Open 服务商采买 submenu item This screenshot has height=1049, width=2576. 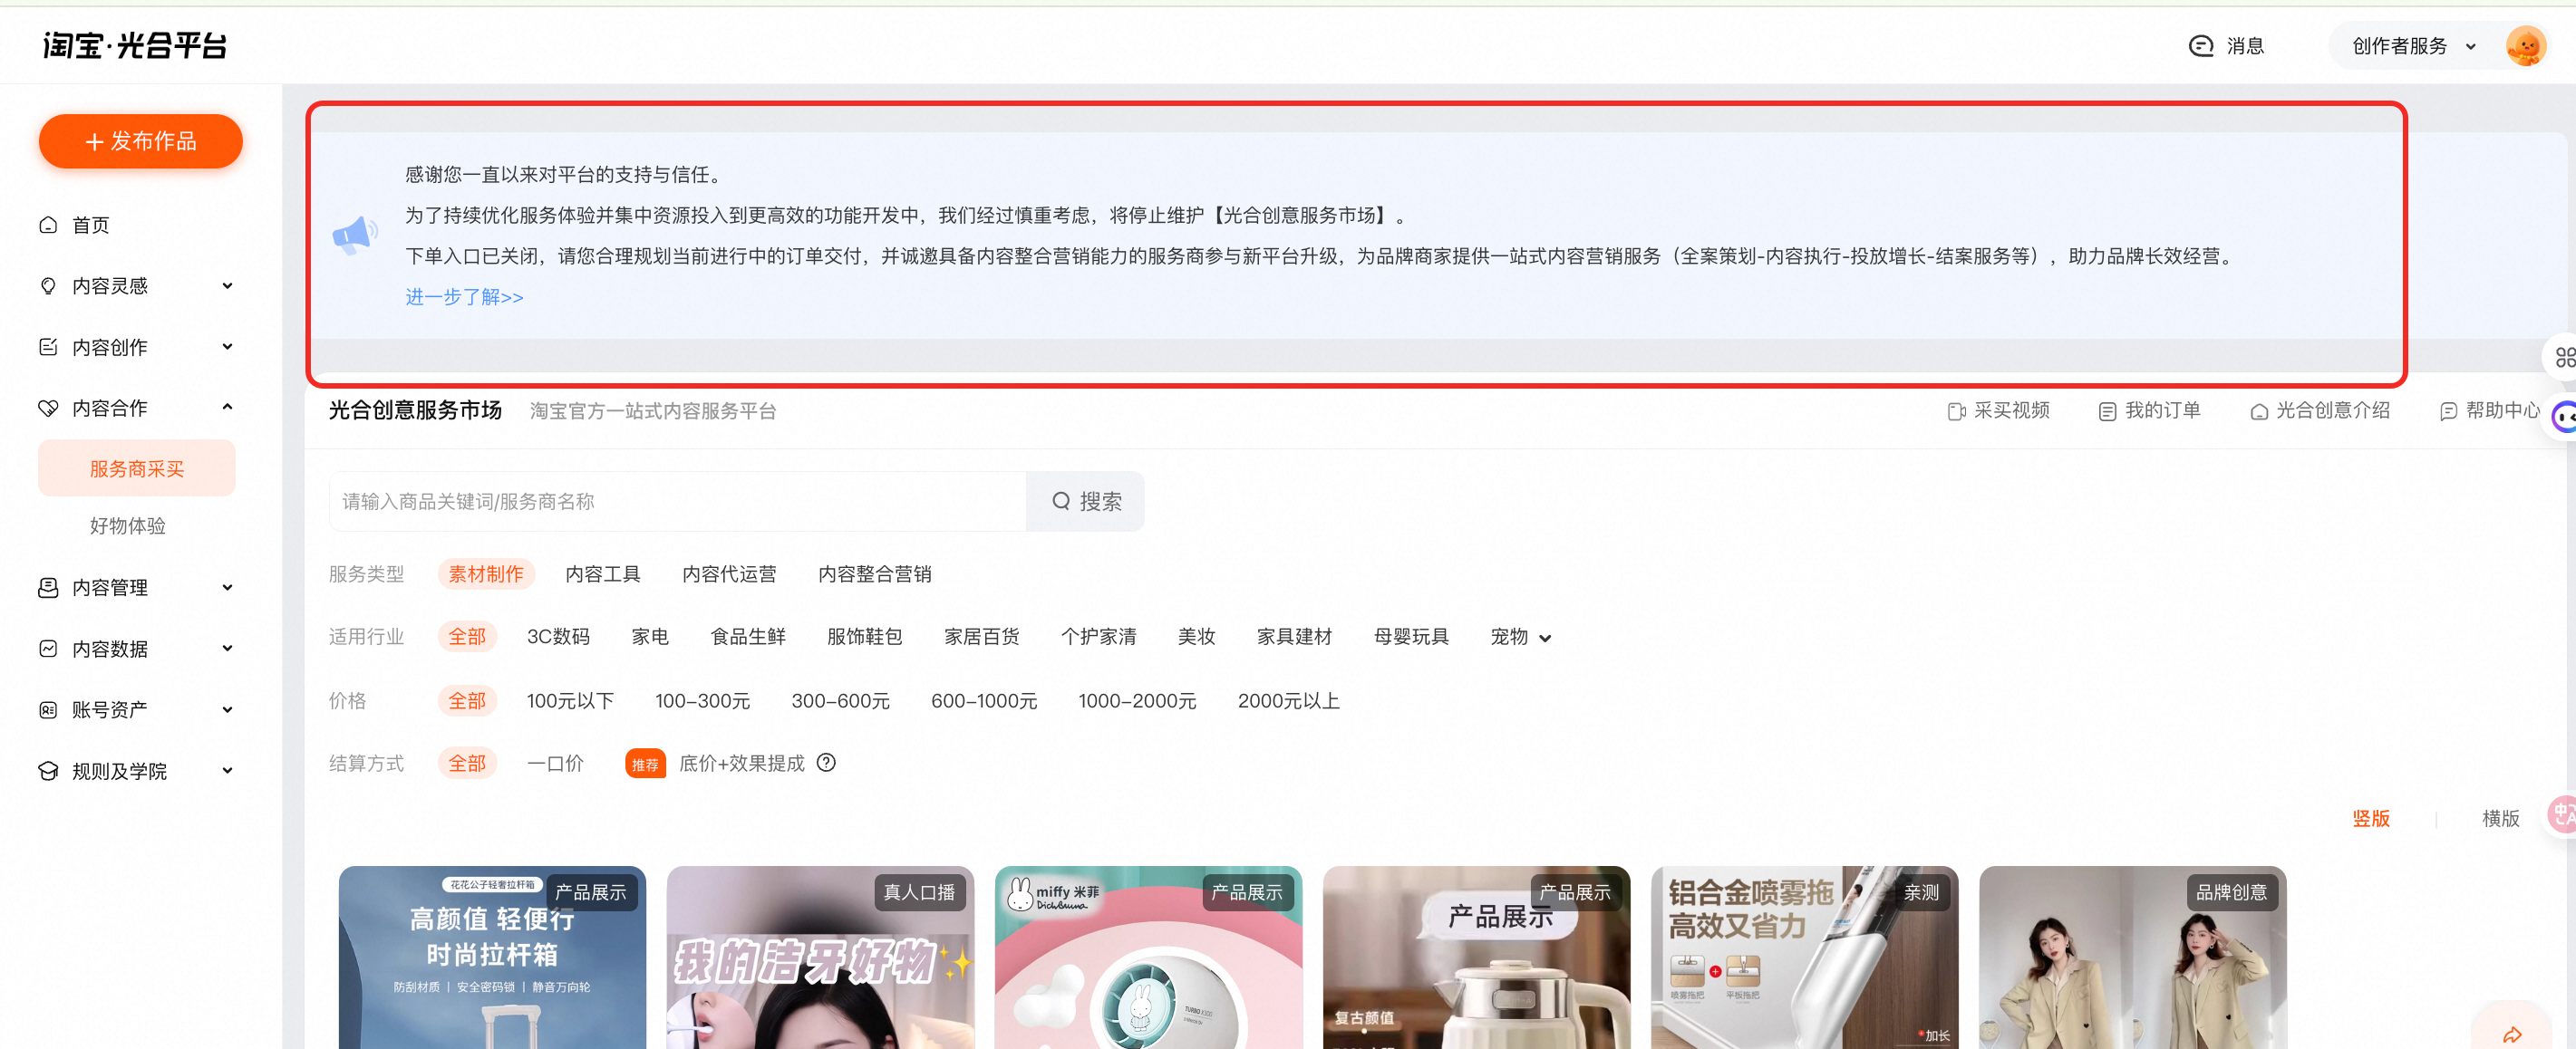[x=137, y=468]
